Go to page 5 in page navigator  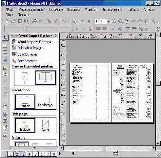(x=35, y=154)
